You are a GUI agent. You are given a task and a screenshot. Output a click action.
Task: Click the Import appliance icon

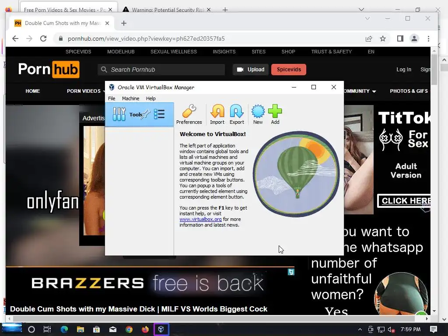click(217, 114)
